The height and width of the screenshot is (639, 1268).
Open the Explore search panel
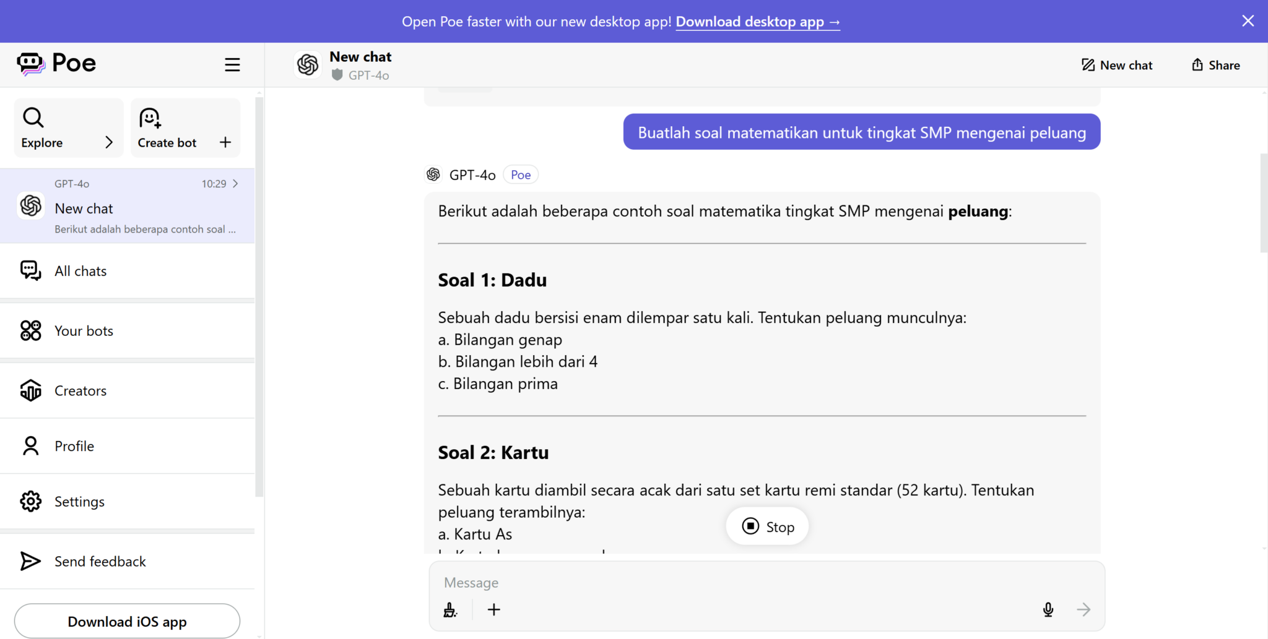[x=33, y=118]
